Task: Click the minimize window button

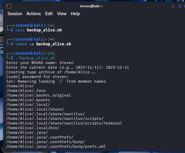Action: (x=173, y=6)
